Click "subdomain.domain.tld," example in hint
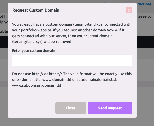The width and height of the screenshot is (154, 126). [97, 80]
